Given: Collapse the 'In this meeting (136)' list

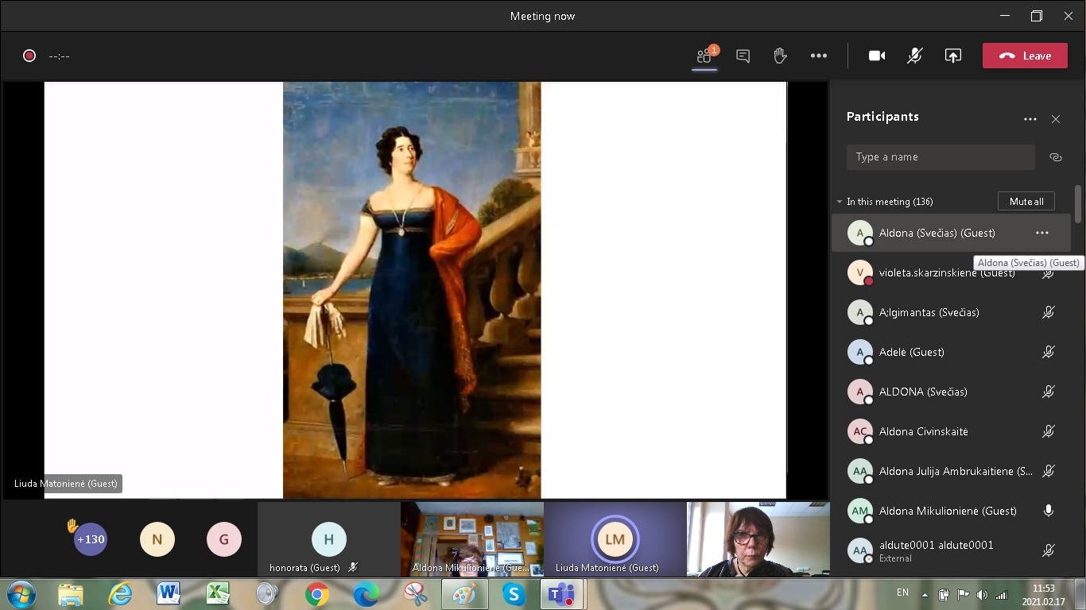Looking at the screenshot, I should [x=840, y=202].
